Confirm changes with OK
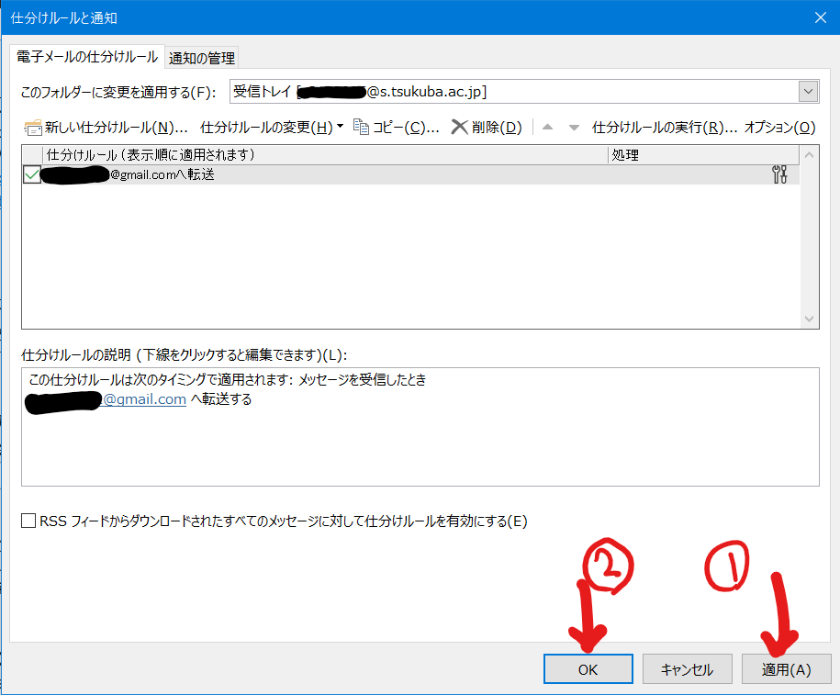This screenshot has width=840, height=695. point(588,668)
